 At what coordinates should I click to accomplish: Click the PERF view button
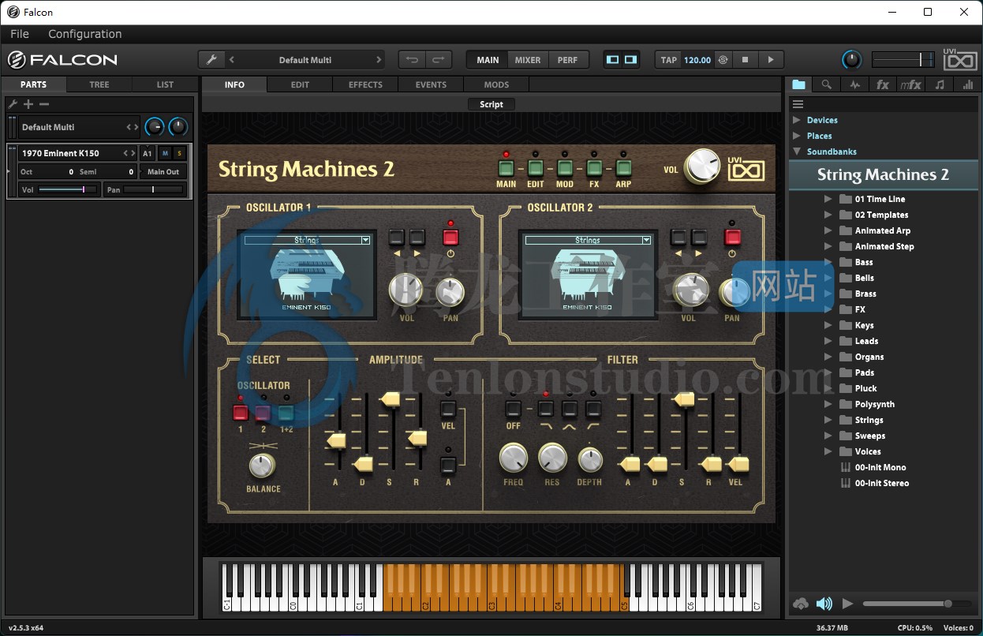click(x=567, y=60)
